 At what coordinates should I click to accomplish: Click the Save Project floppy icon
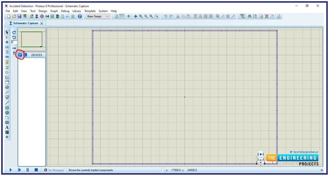pos(19,16)
